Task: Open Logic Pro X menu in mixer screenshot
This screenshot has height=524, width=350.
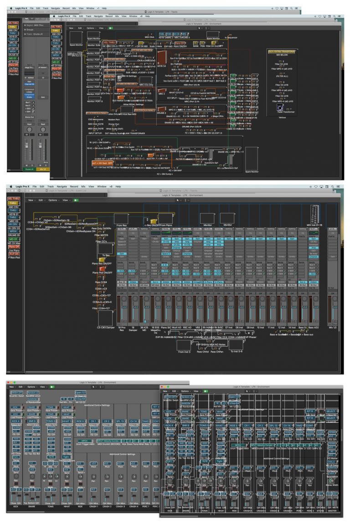Action: (x=22, y=186)
